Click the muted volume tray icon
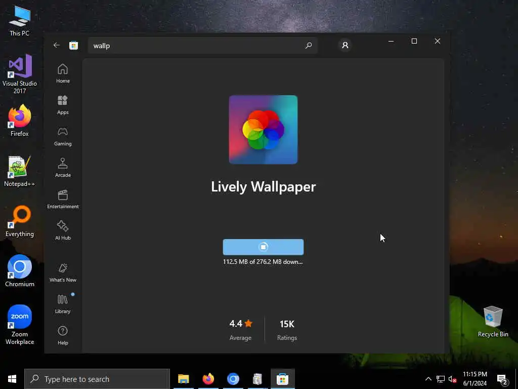The width and height of the screenshot is (518, 389). (452, 379)
